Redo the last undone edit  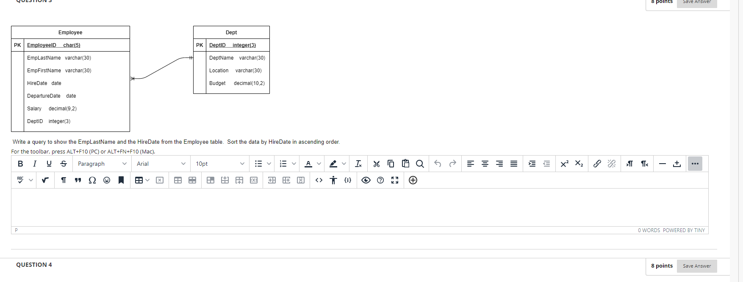[452, 164]
